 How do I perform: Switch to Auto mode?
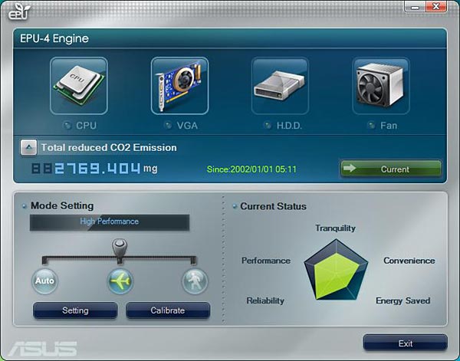44,281
